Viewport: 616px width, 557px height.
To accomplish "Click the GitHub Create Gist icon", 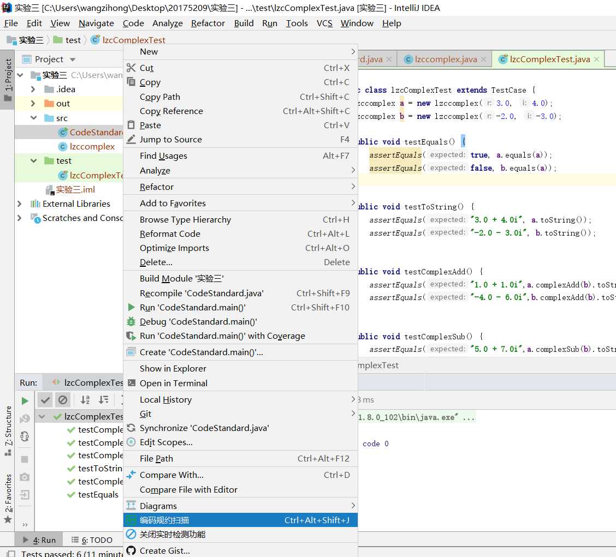I will pyautogui.click(x=131, y=550).
